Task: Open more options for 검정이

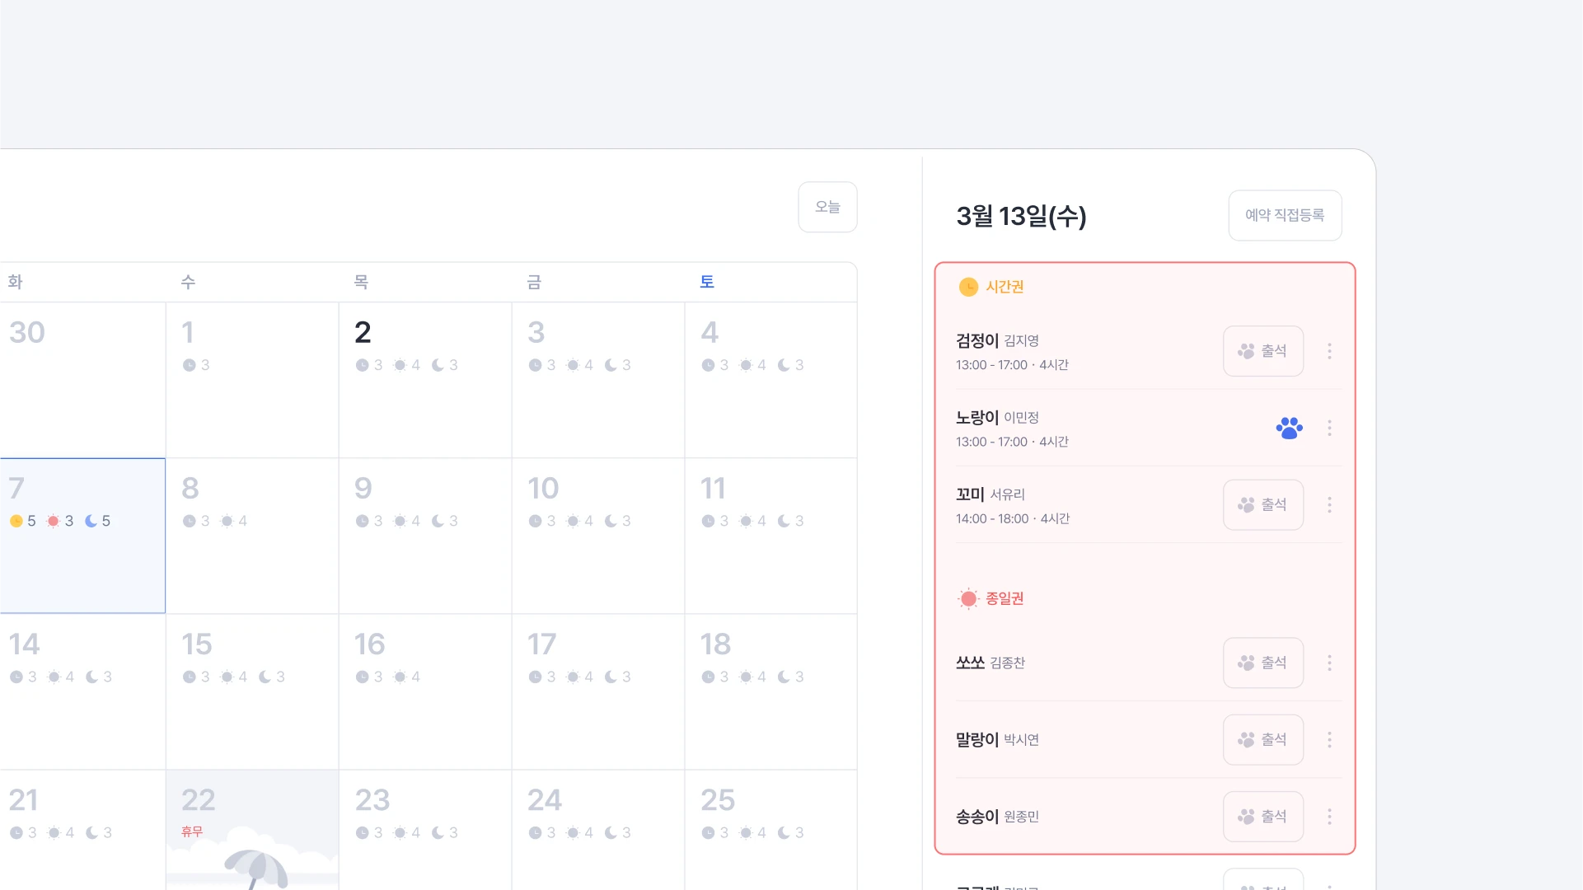Action: tap(1329, 351)
